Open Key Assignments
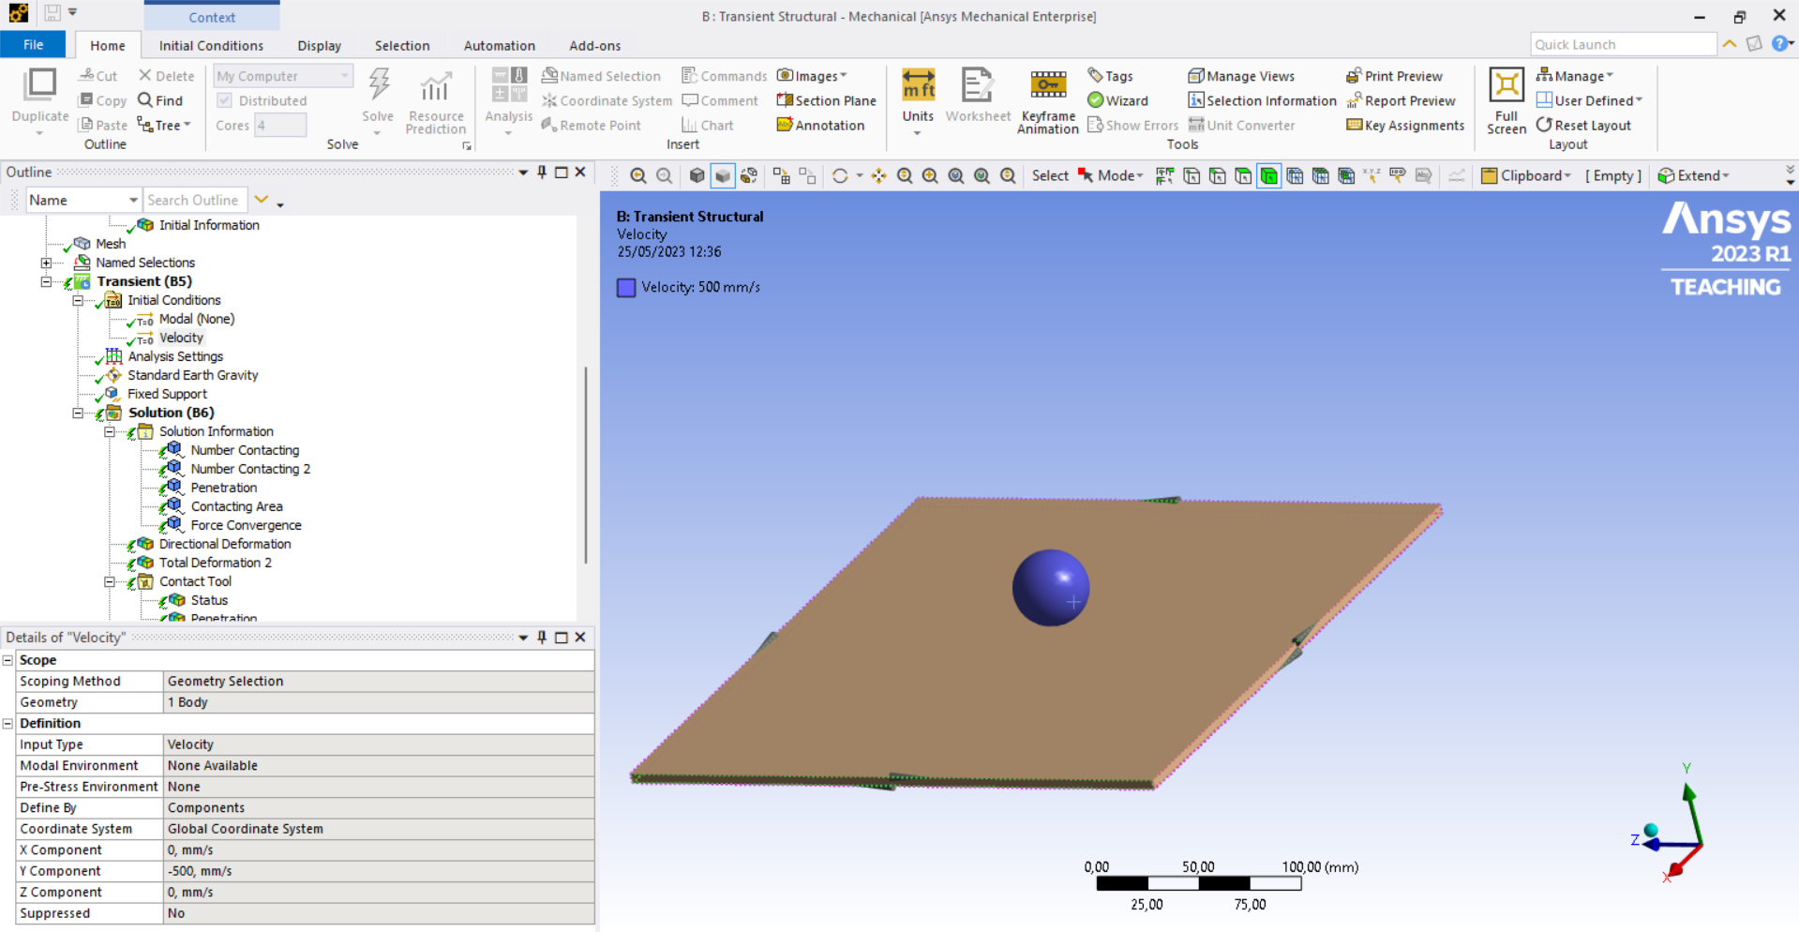This screenshot has width=1799, height=932. point(1405,125)
